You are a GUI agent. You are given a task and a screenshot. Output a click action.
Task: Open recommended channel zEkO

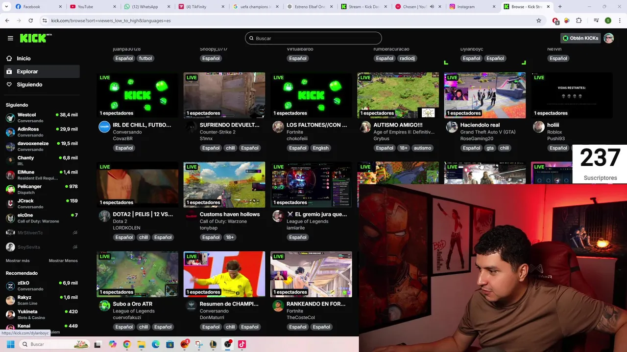tap(42, 286)
